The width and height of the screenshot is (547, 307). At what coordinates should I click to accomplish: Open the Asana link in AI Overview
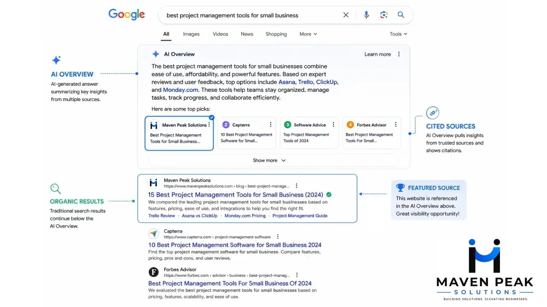pyautogui.click(x=287, y=82)
